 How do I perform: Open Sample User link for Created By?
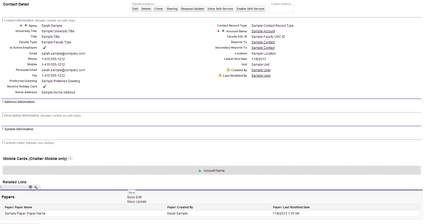tap(261, 70)
